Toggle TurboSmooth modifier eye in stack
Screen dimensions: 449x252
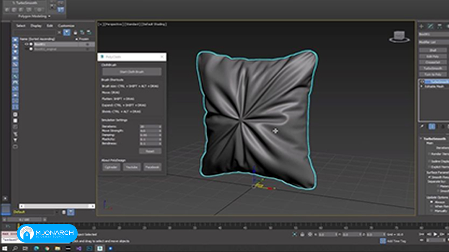pyautogui.click(x=422, y=82)
